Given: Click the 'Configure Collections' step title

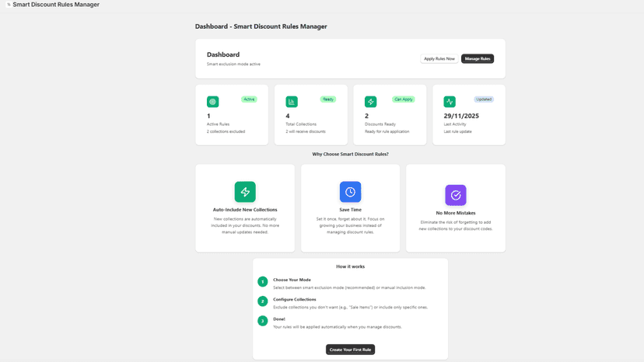Looking at the screenshot, I should [x=295, y=300].
